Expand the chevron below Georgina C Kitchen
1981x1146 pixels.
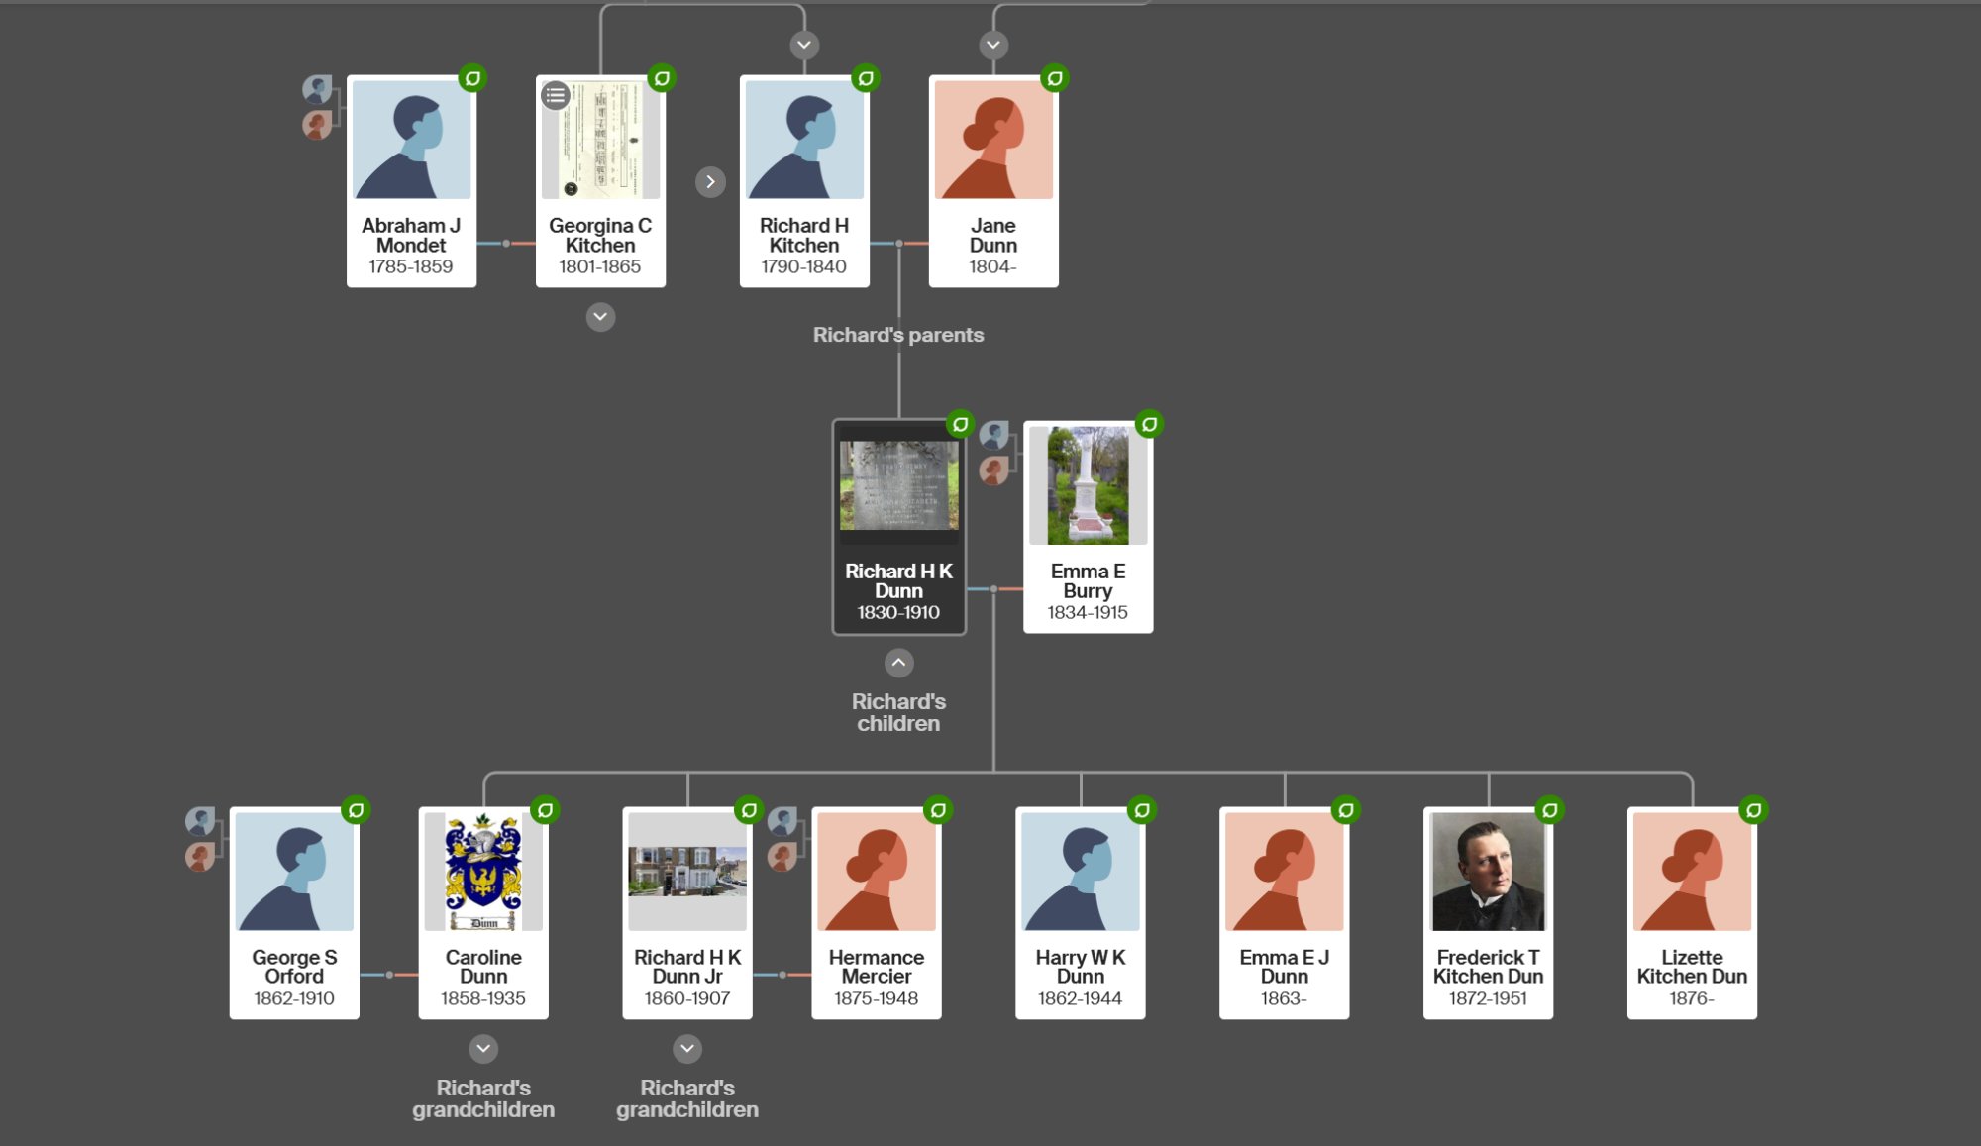pyautogui.click(x=599, y=316)
